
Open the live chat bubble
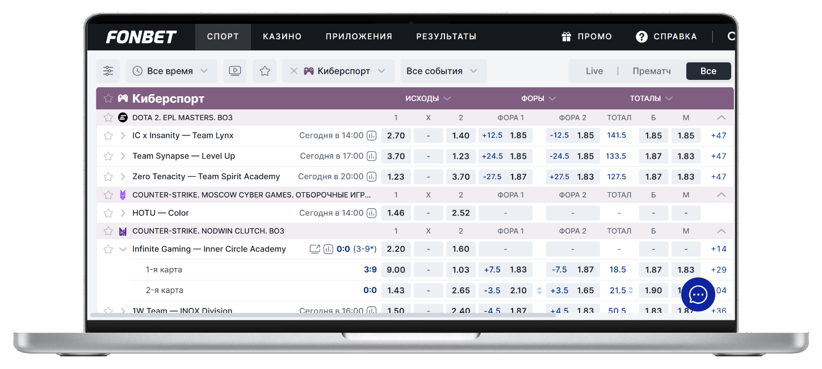pos(698,294)
